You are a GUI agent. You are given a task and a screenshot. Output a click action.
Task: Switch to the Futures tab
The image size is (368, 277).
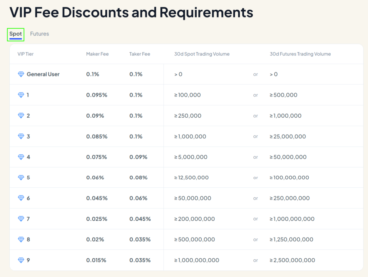click(x=40, y=34)
